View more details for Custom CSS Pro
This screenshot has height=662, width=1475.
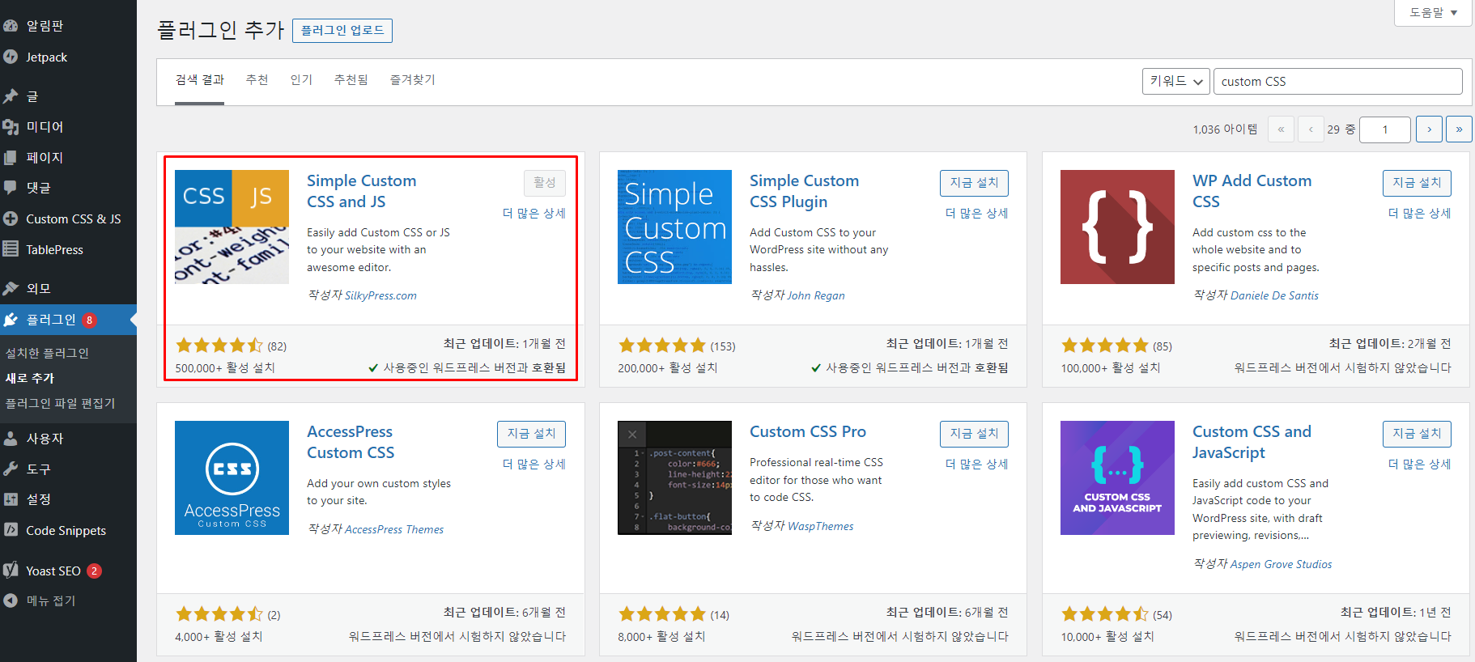[x=977, y=464]
